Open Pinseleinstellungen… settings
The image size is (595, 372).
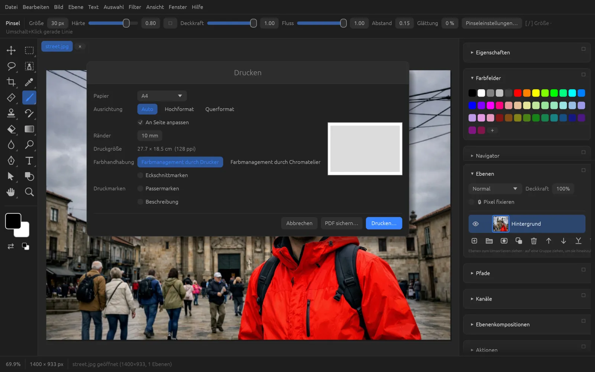click(x=492, y=23)
